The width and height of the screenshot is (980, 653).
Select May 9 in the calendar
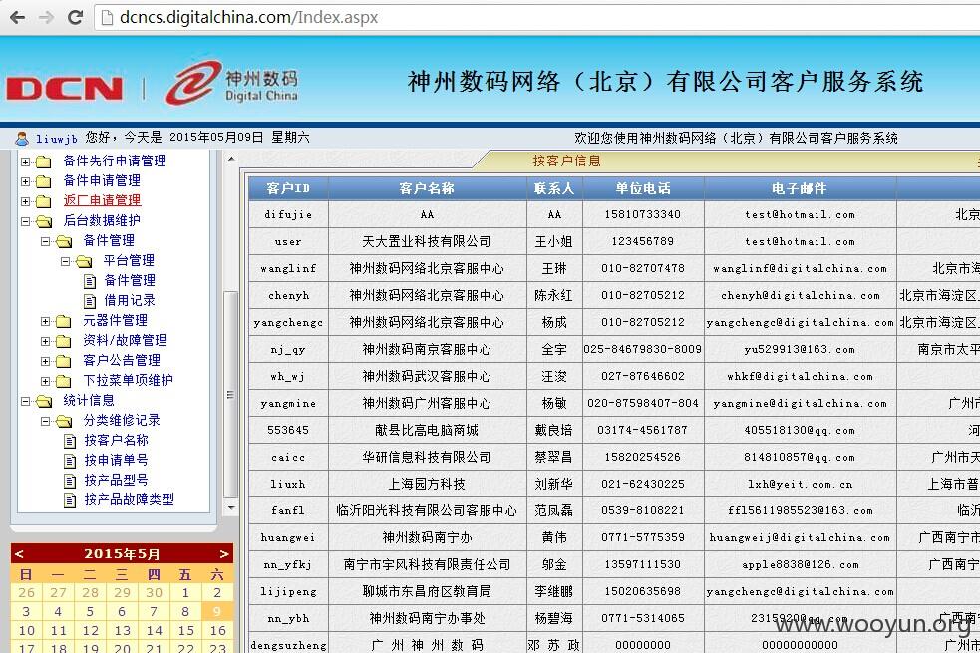(217, 611)
